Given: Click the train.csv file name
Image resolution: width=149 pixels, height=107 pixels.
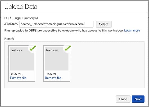Looking at the screenshot, I should [x=52, y=50].
